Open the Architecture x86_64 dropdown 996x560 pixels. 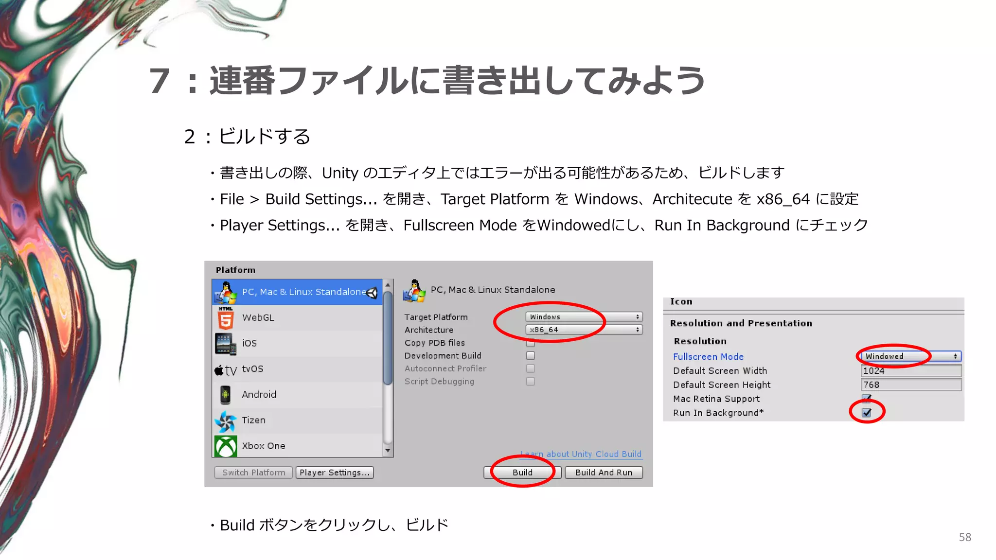[x=584, y=330]
